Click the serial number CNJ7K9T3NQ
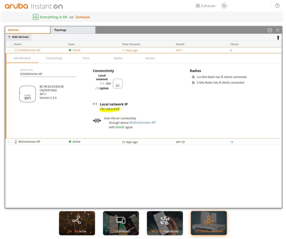This screenshot has height=239, width=286. (x=48, y=90)
